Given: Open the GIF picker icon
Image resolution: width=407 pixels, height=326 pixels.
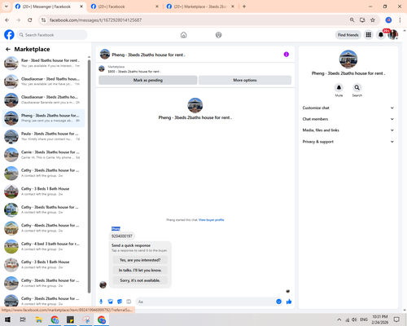Looking at the screenshot, I should tap(129, 302).
